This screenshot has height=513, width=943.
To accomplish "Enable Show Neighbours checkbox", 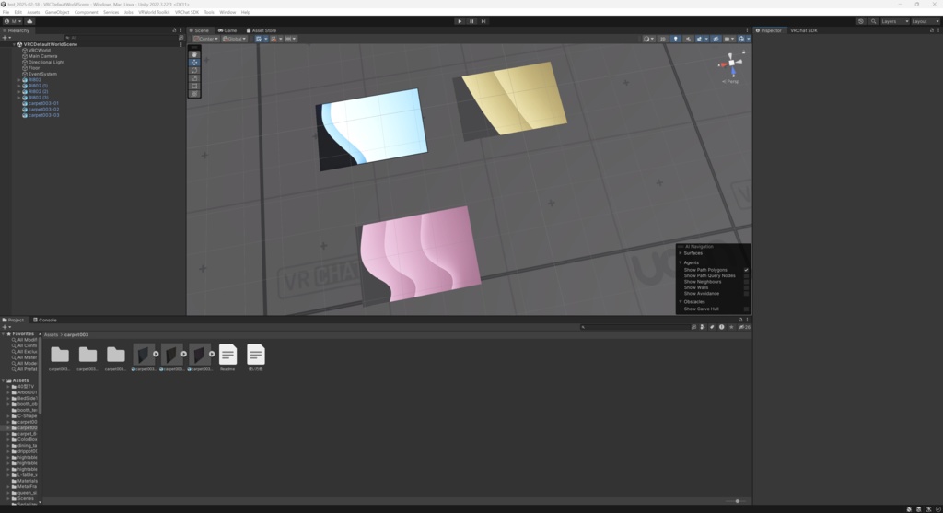I will 746,282.
